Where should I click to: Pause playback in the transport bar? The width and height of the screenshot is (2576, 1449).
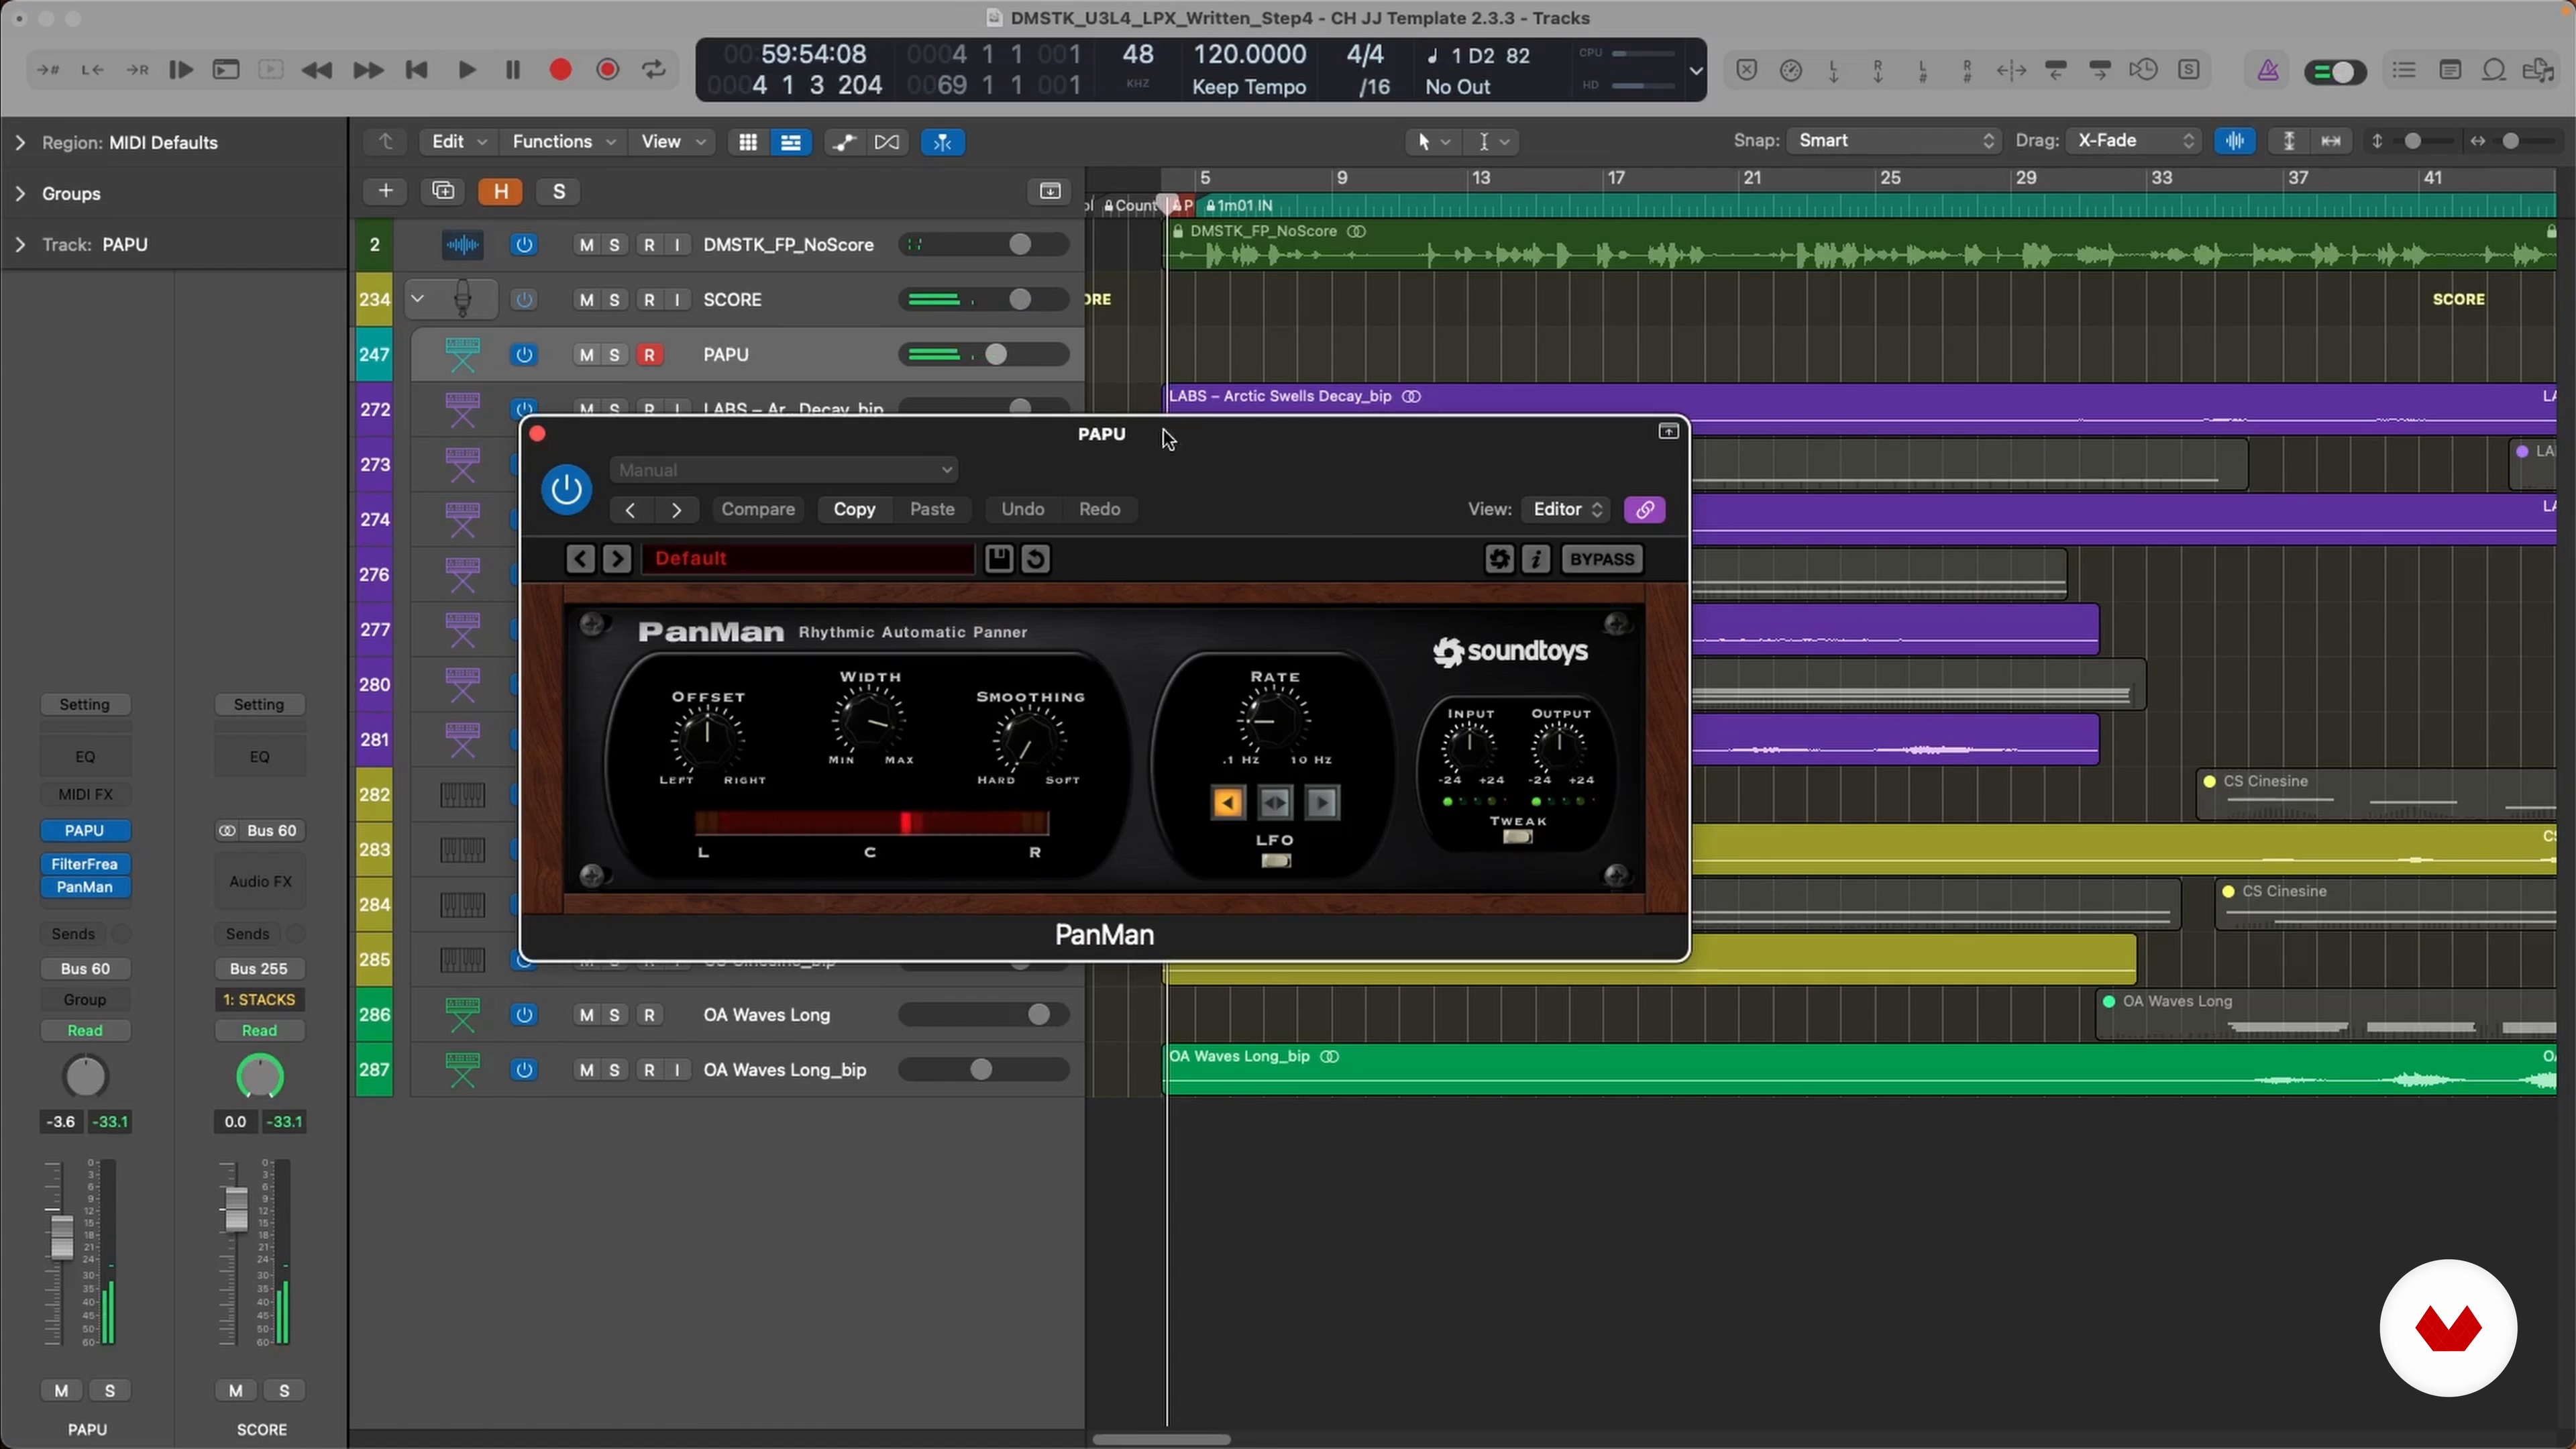click(x=513, y=70)
